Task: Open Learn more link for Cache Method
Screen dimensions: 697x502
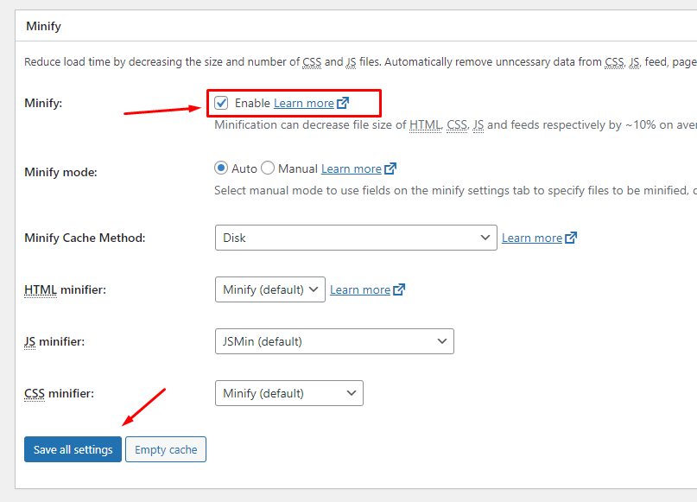Action: click(531, 238)
